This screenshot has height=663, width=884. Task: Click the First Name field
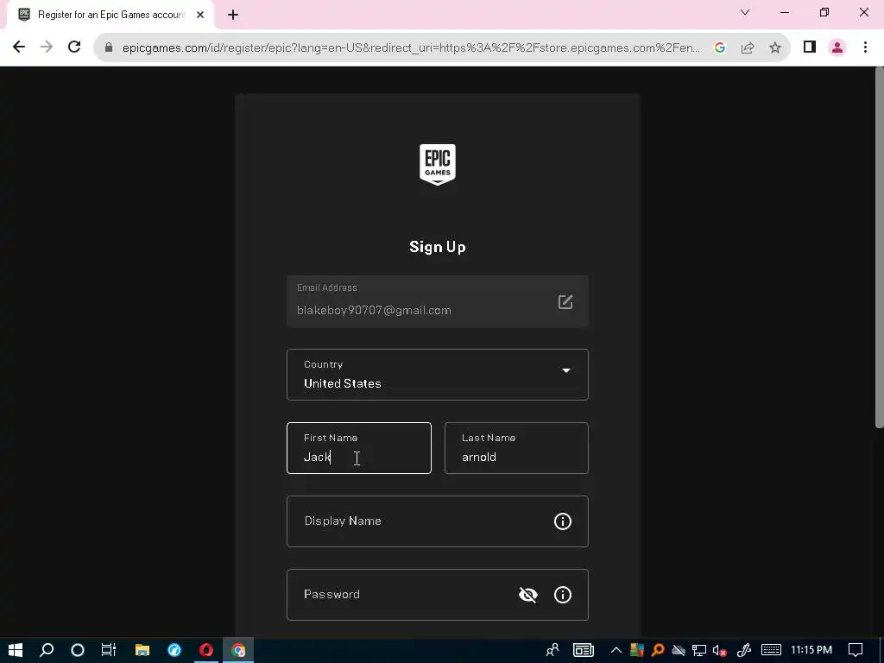click(359, 448)
